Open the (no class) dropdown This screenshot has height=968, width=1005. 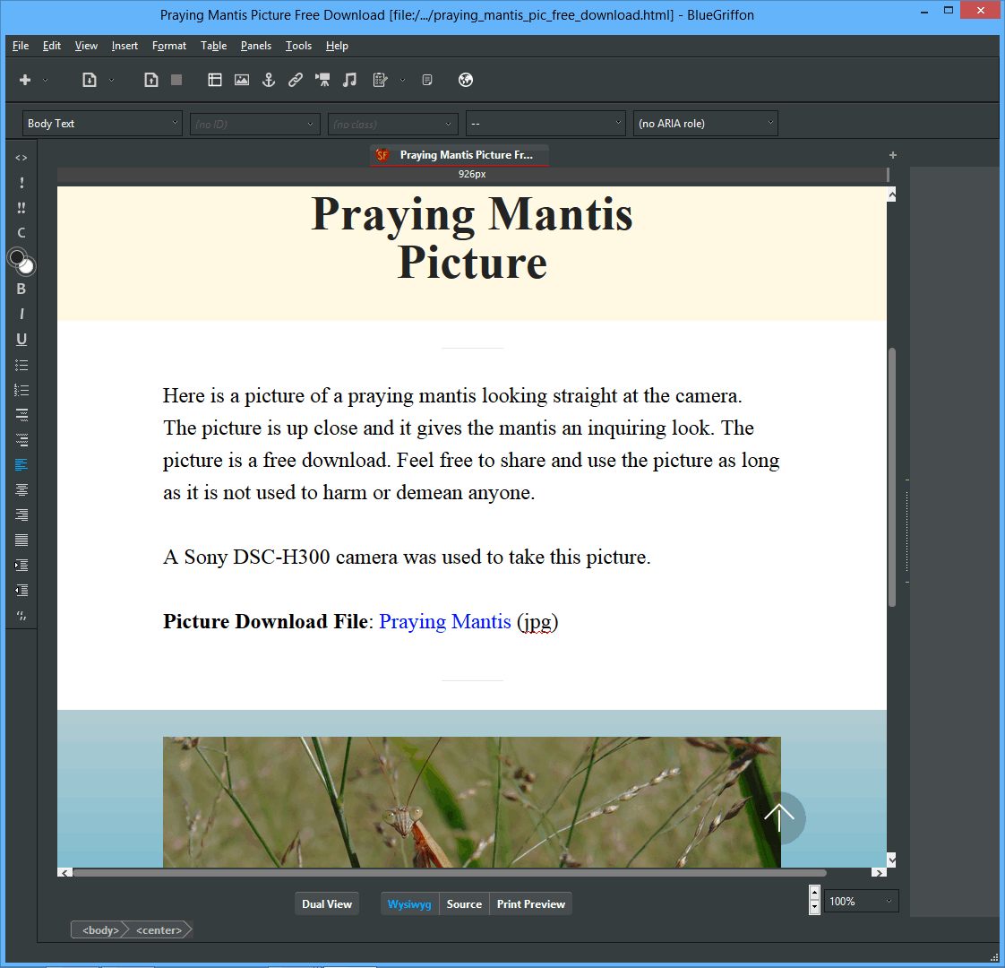(393, 124)
